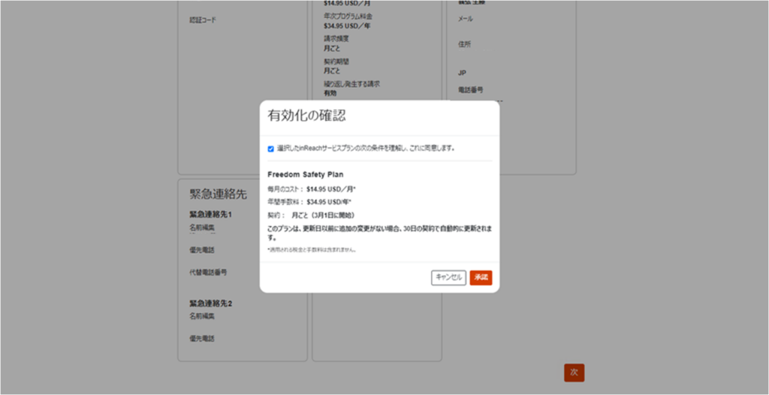
Task: Click the 代替電話番号 label
Action: click(208, 273)
